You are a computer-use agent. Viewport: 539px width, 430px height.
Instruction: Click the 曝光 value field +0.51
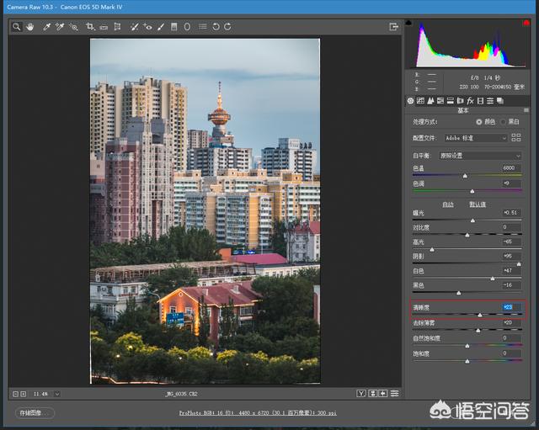point(511,213)
